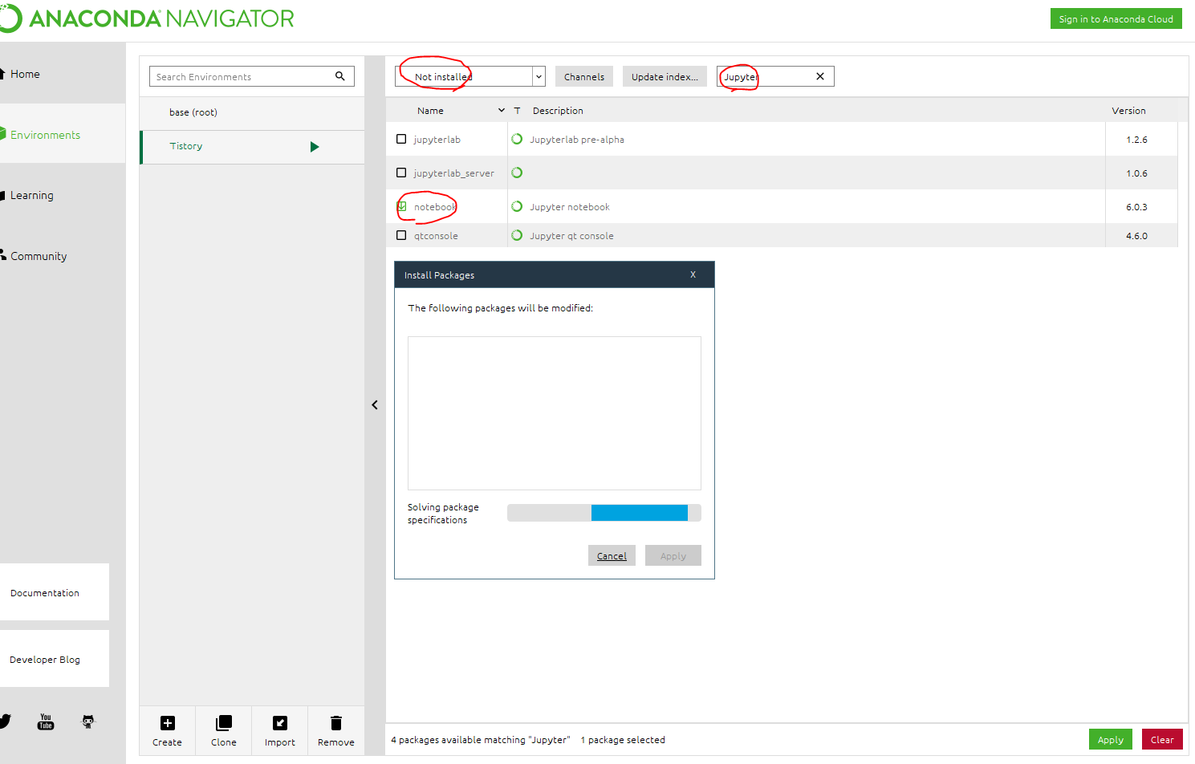Viewport: 1195px width, 764px height.
Task: Check the qtconsole package checkbox
Action: (x=401, y=235)
